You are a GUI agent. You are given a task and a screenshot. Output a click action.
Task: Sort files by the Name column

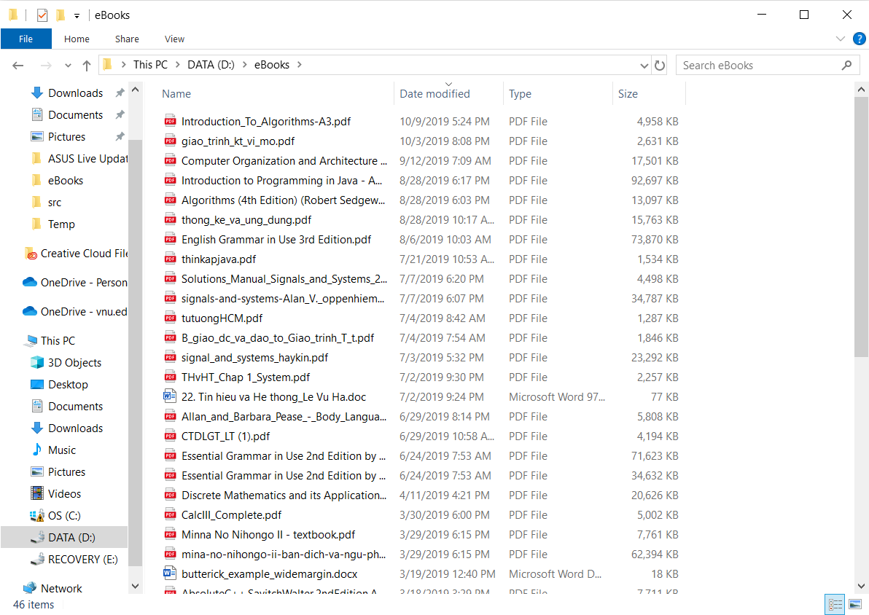(176, 94)
